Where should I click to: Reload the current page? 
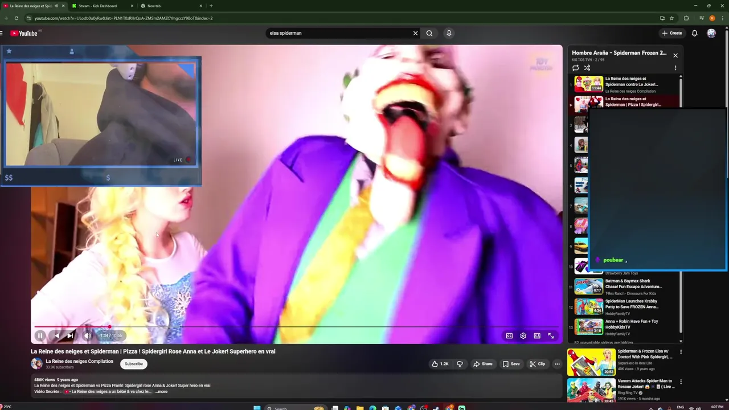pyautogui.click(x=17, y=18)
